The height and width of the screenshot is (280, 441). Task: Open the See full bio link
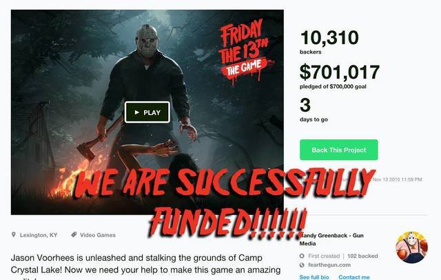click(314, 277)
